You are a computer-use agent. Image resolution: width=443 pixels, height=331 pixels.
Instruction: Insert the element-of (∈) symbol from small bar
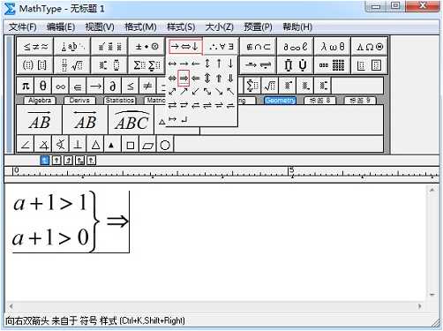78,86
